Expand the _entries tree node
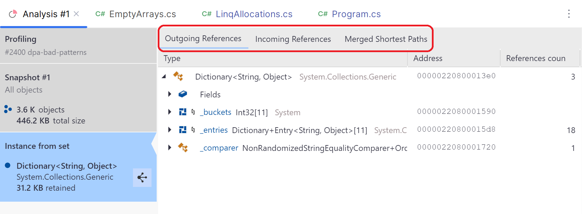 (x=169, y=130)
